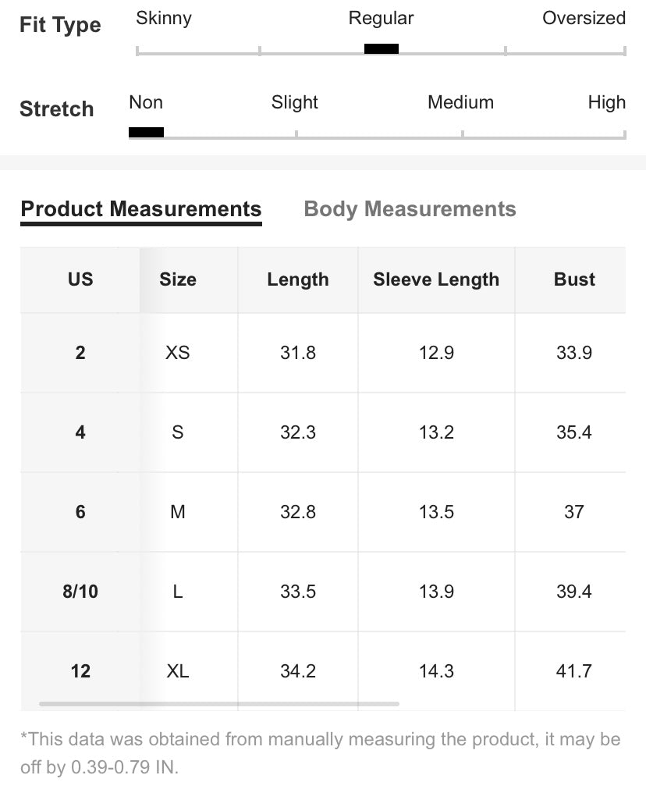Click the 32.8 length value for M
Image resolution: width=646 pixels, height=800 pixels.
[298, 512]
